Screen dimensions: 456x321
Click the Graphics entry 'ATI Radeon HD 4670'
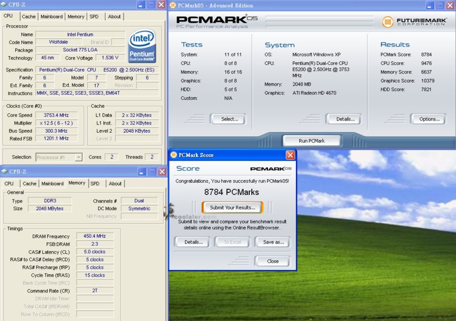314,93
